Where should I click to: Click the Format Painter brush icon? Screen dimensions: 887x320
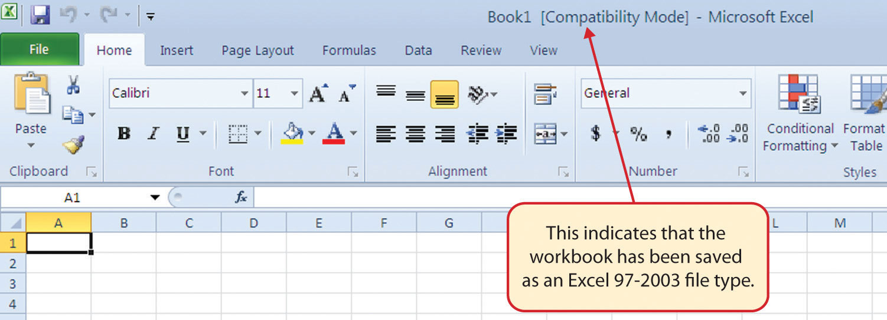click(74, 144)
